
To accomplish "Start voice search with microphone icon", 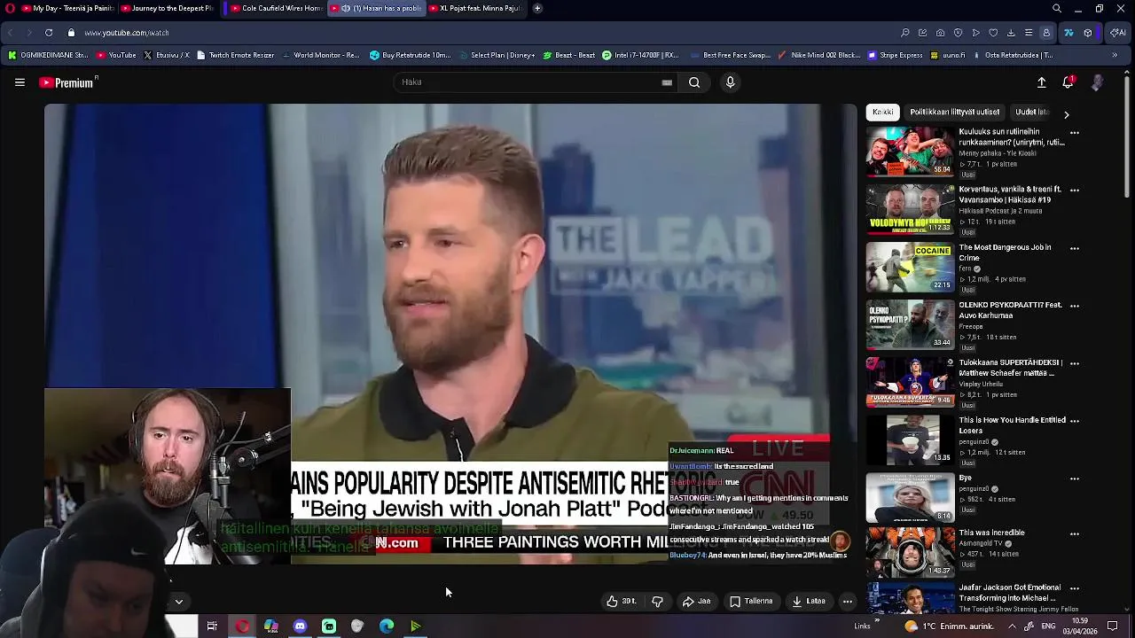I will (730, 82).
